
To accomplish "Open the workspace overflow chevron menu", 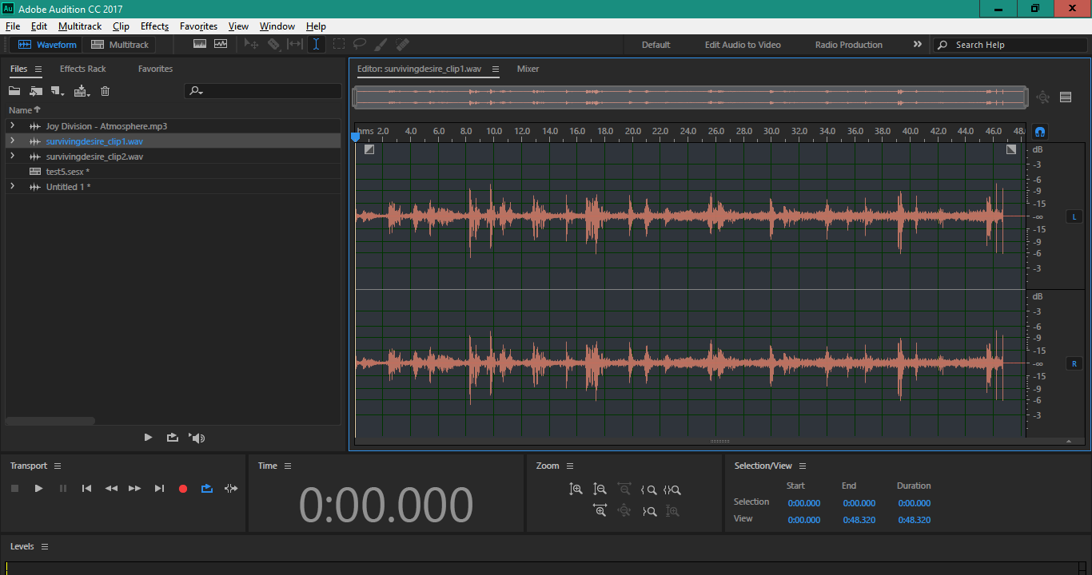I will [918, 45].
